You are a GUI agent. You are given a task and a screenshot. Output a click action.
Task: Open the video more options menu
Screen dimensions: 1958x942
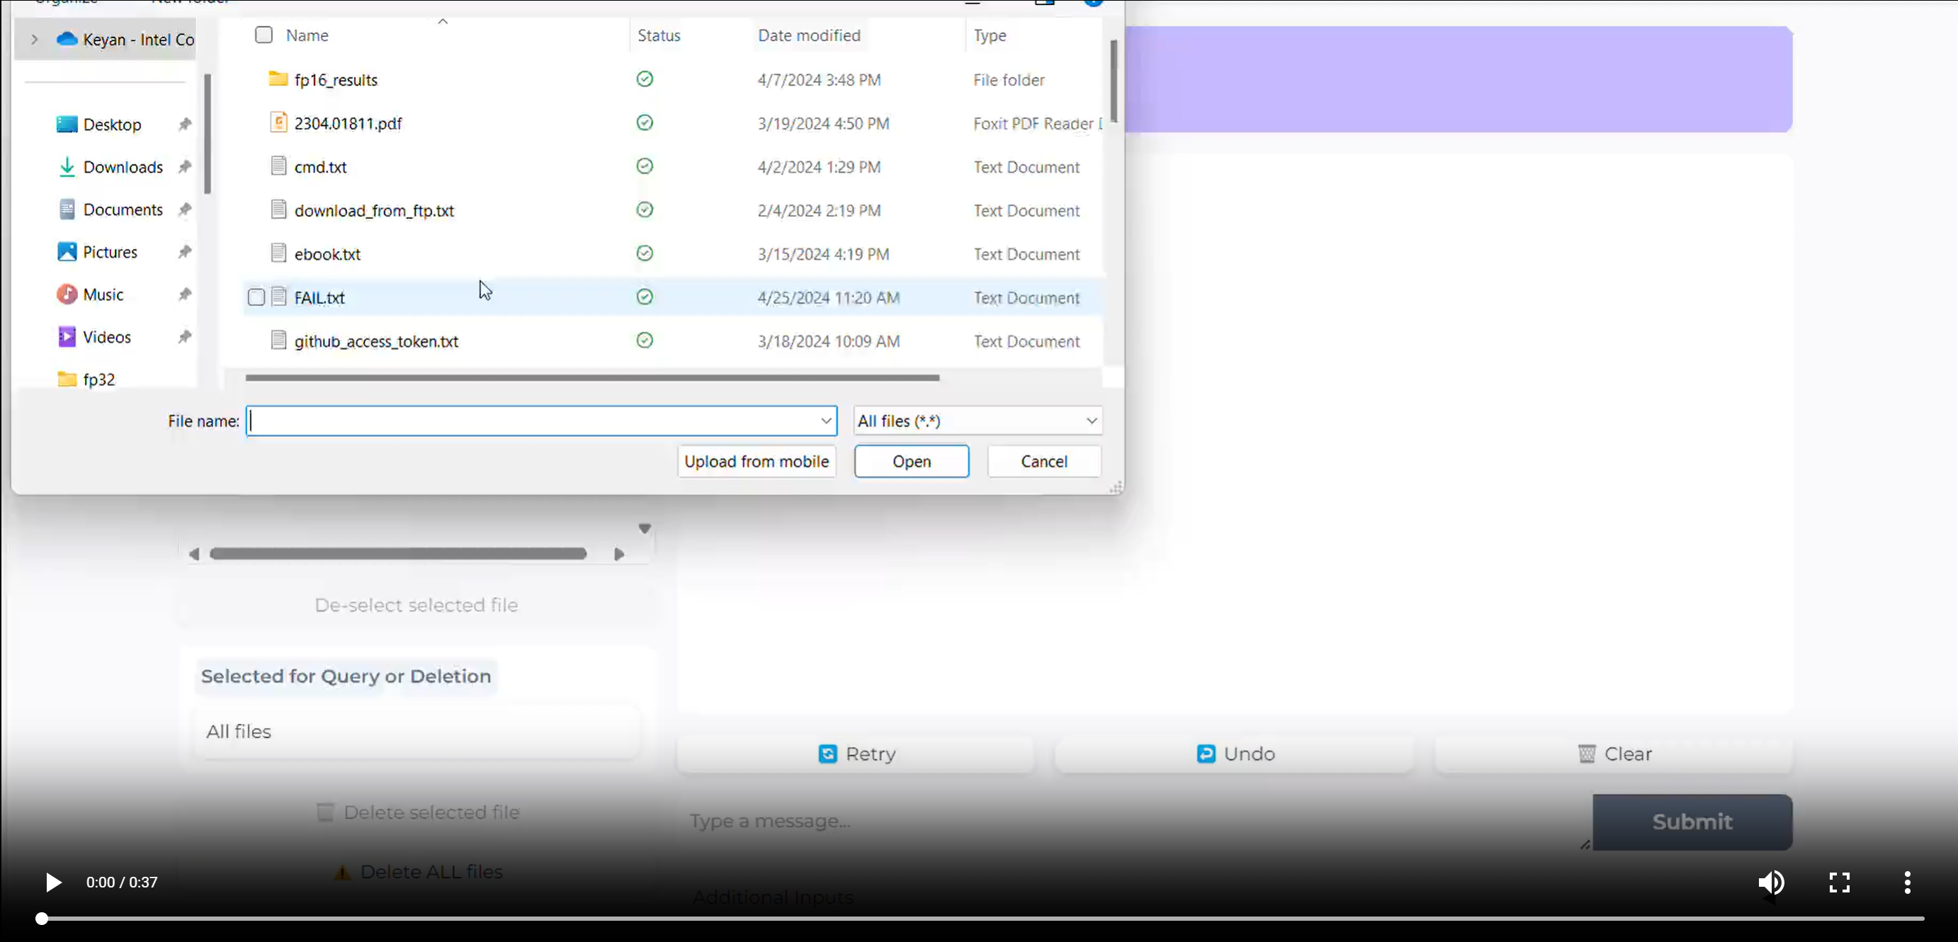click(x=1906, y=882)
